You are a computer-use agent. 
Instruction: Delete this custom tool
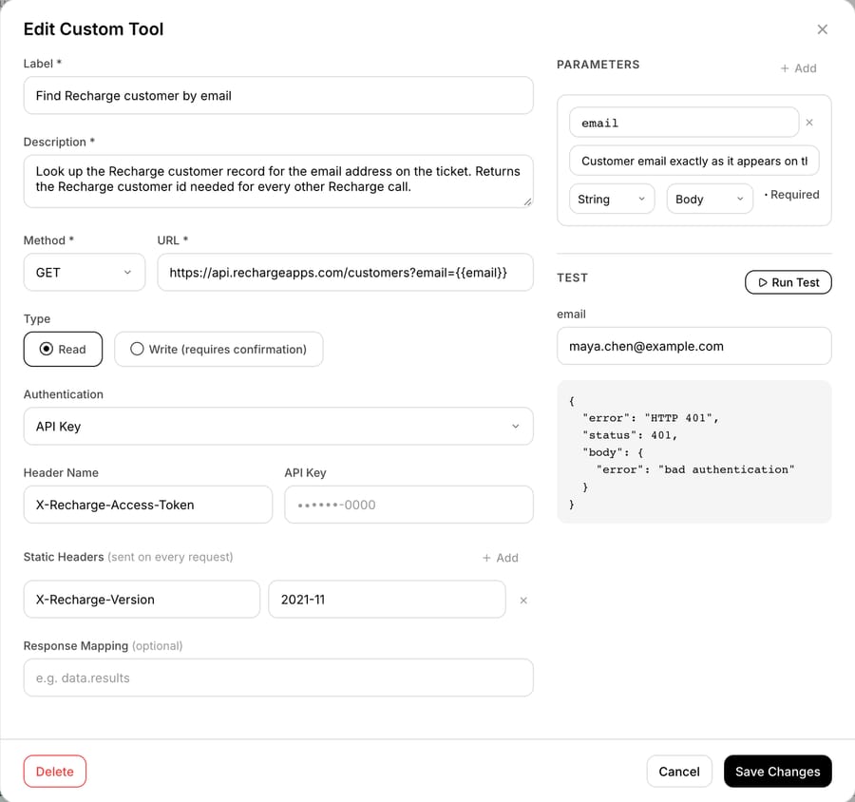54,772
